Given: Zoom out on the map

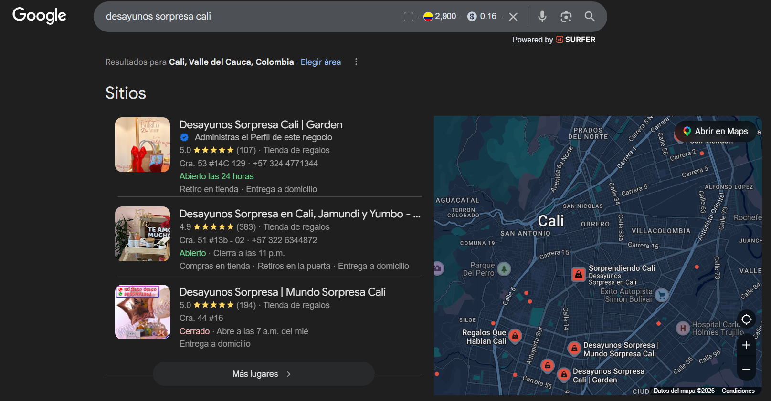Looking at the screenshot, I should click(746, 370).
